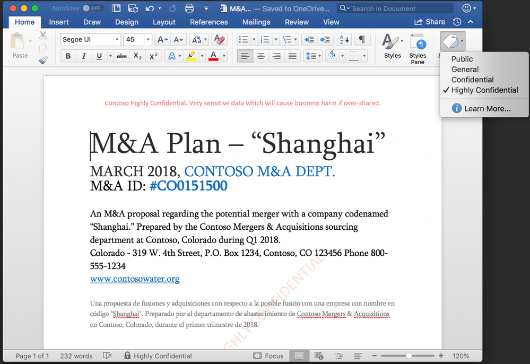Collapse the ribbon chevron

(471, 22)
